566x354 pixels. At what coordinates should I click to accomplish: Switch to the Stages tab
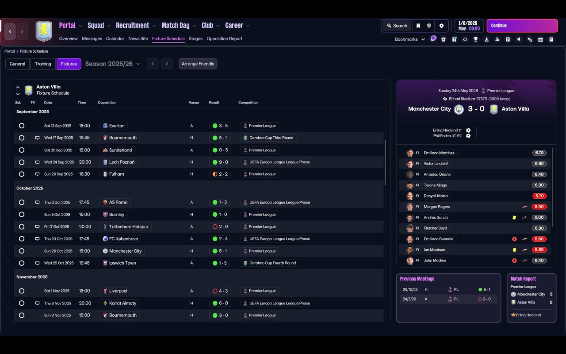(195, 38)
